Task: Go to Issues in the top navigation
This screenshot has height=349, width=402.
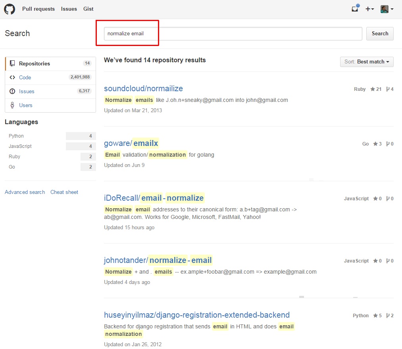Action: [x=69, y=9]
